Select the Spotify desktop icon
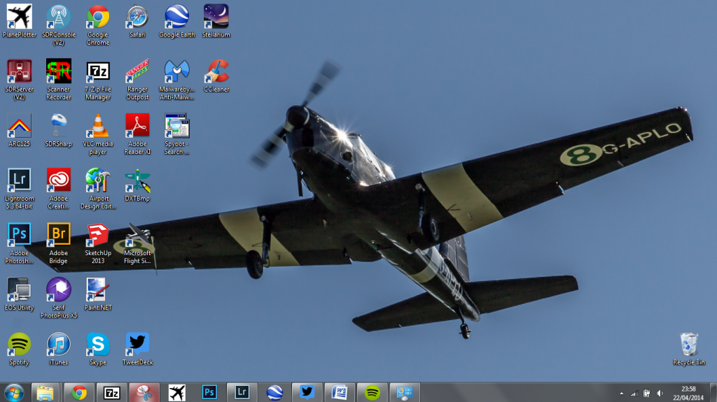 (x=19, y=349)
